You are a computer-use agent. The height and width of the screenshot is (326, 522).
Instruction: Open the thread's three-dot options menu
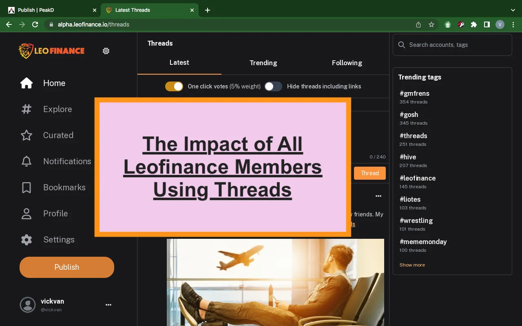(x=378, y=196)
